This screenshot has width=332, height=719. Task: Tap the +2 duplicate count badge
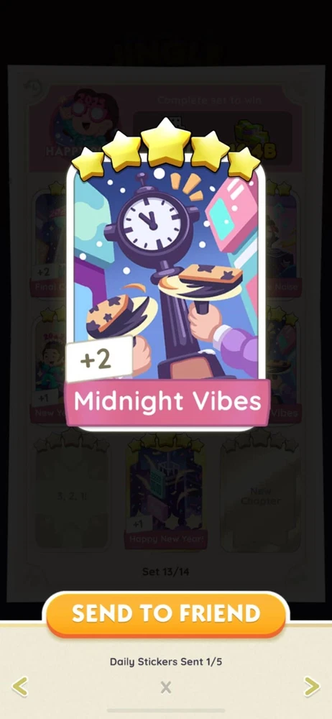tap(98, 360)
